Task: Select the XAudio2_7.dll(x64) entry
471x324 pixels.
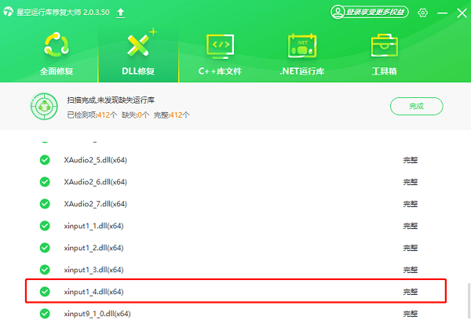Action: (x=95, y=204)
